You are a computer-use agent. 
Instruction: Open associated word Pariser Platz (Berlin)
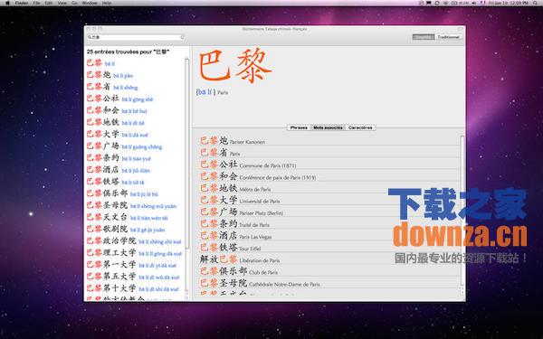[242, 212]
